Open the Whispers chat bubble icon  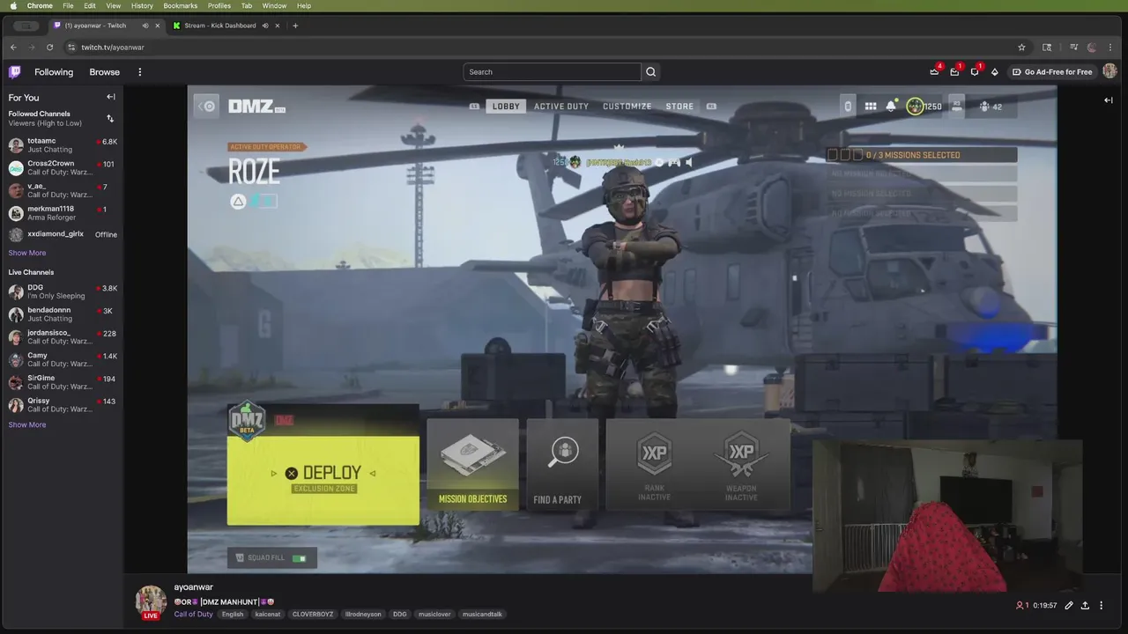tap(975, 72)
